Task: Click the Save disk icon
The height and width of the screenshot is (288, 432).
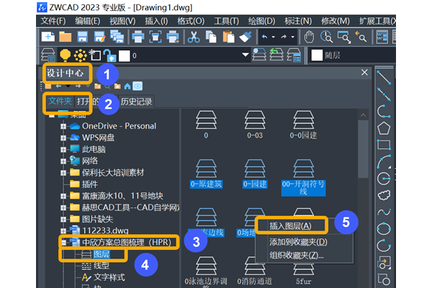Action: pyautogui.click(x=82, y=36)
